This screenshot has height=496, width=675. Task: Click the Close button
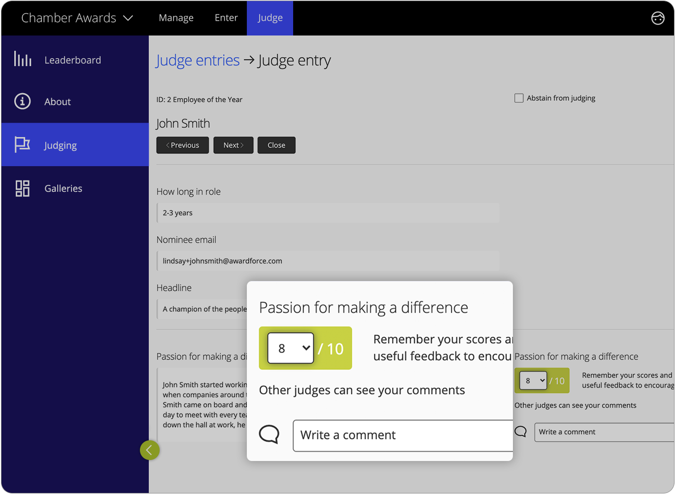276,145
